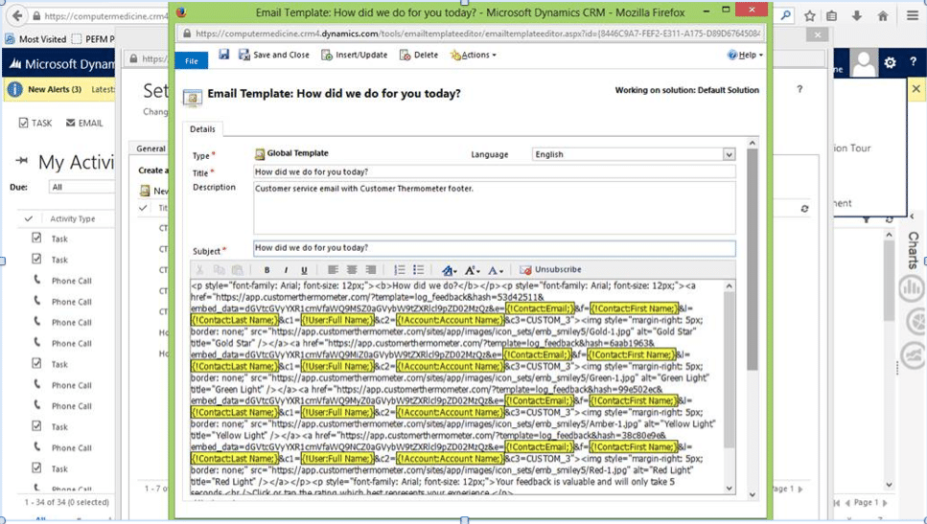The image size is (927, 524).
Task: Center align the text
Action: [x=352, y=270]
